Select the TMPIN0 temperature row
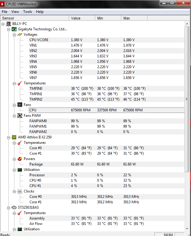 click(107, 89)
